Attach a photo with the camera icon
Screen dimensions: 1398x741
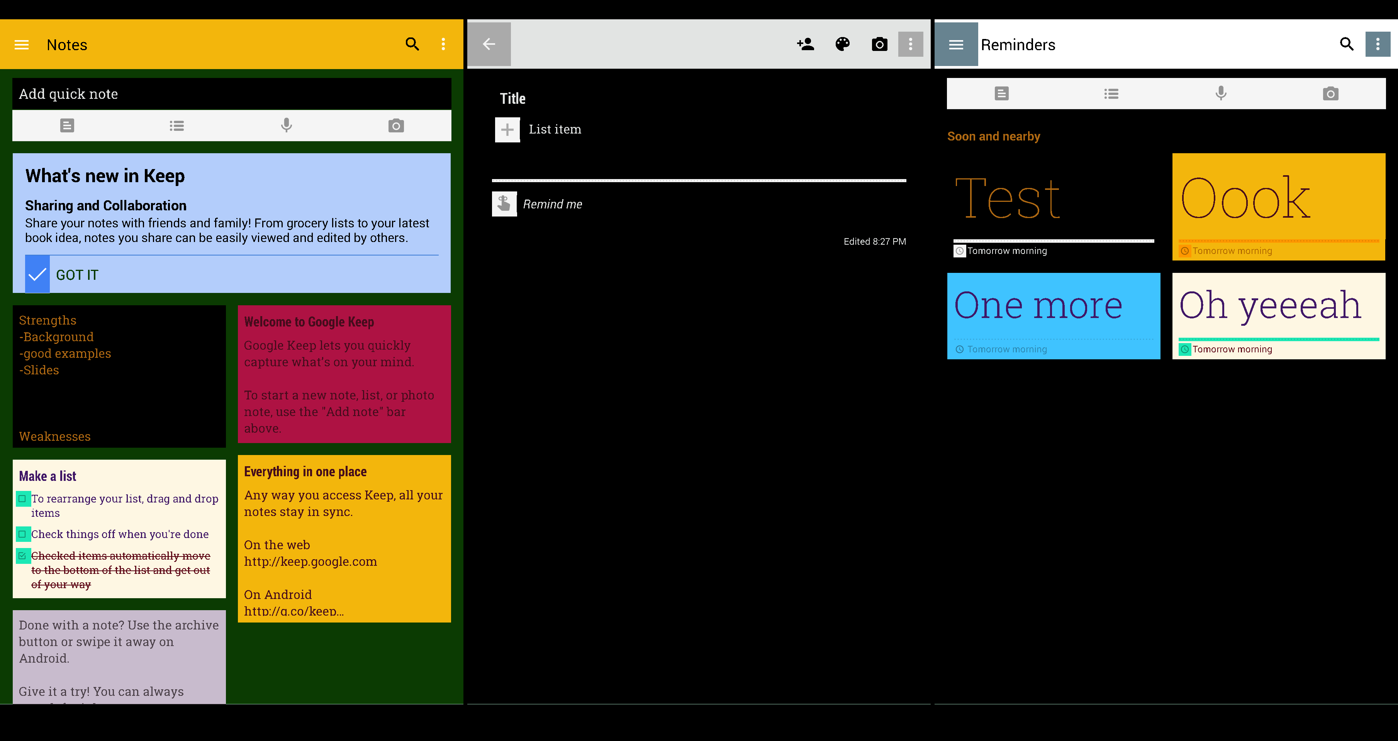coord(880,44)
